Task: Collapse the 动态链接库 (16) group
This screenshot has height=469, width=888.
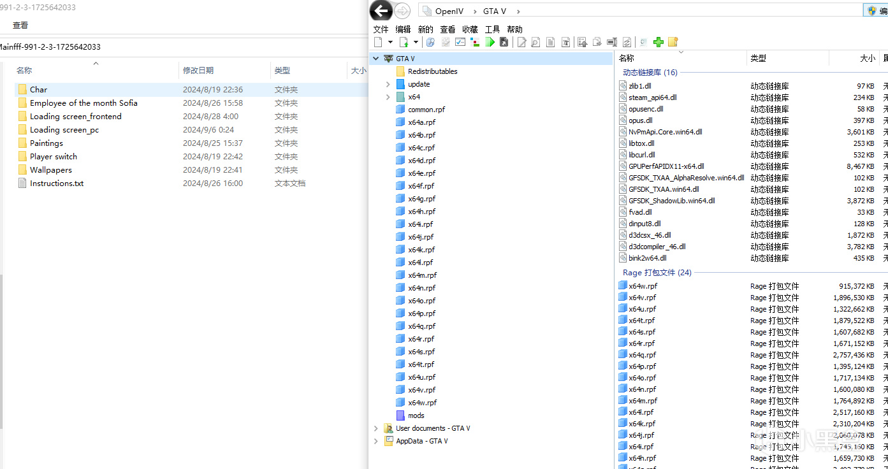Action: [650, 73]
